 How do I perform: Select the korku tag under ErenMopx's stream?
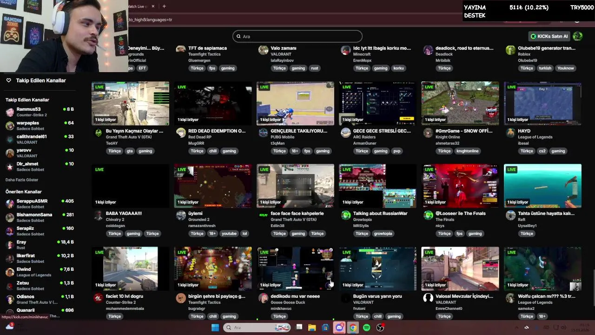coord(398,68)
